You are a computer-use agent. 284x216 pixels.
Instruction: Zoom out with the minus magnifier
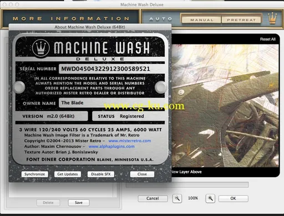pyautogui.click(x=177, y=198)
